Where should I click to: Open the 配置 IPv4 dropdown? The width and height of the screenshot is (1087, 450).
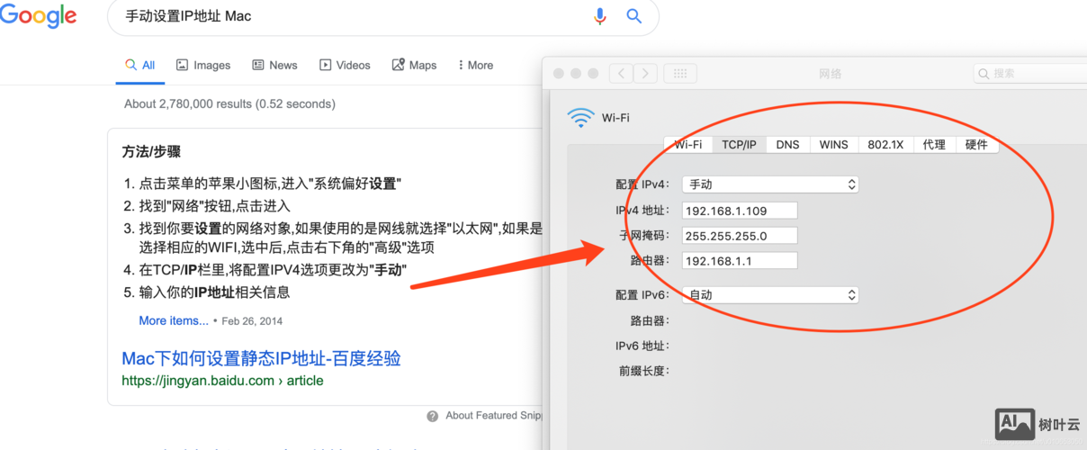770,184
